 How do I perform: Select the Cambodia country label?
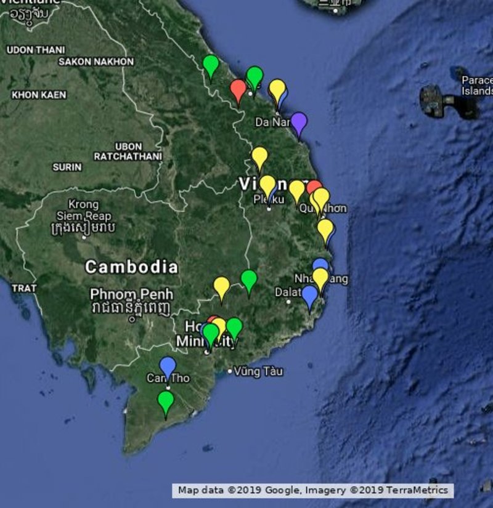coord(131,267)
